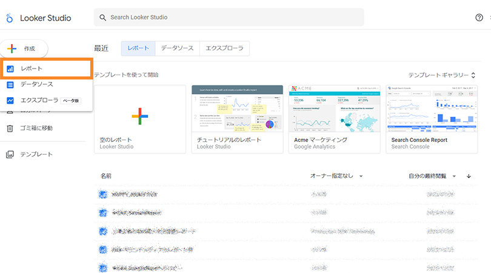Switch to the データソース tab
The width and height of the screenshot is (491, 273).
coord(177,49)
